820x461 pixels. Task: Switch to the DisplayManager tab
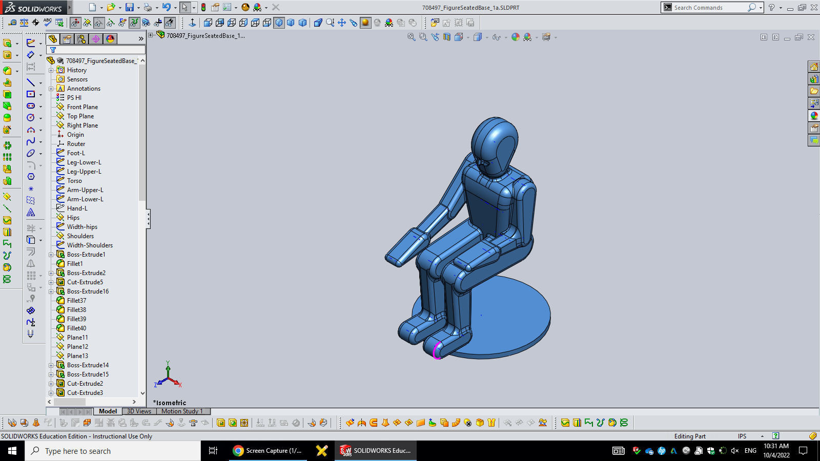click(110, 39)
